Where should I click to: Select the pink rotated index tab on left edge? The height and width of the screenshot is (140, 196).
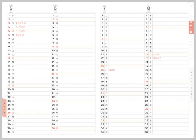(4, 108)
